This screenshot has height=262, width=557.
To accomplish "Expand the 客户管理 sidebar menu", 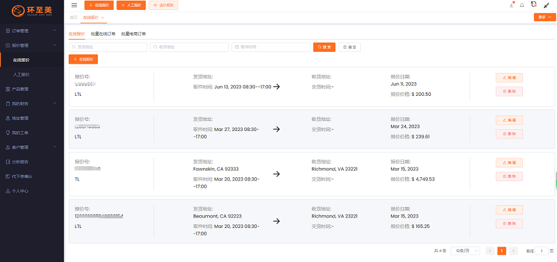I will [31, 147].
